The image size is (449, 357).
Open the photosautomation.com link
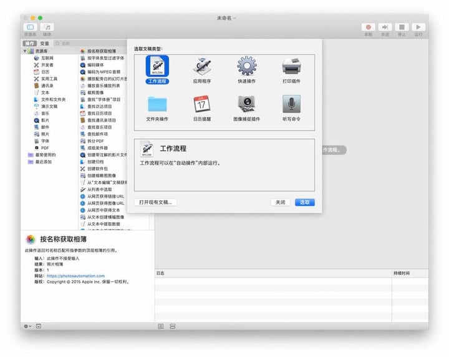[x=75, y=275]
